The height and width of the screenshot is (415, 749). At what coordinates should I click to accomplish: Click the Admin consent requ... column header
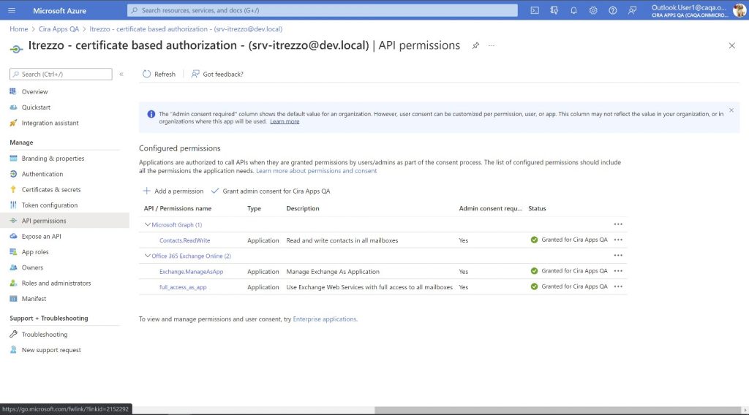pos(491,208)
